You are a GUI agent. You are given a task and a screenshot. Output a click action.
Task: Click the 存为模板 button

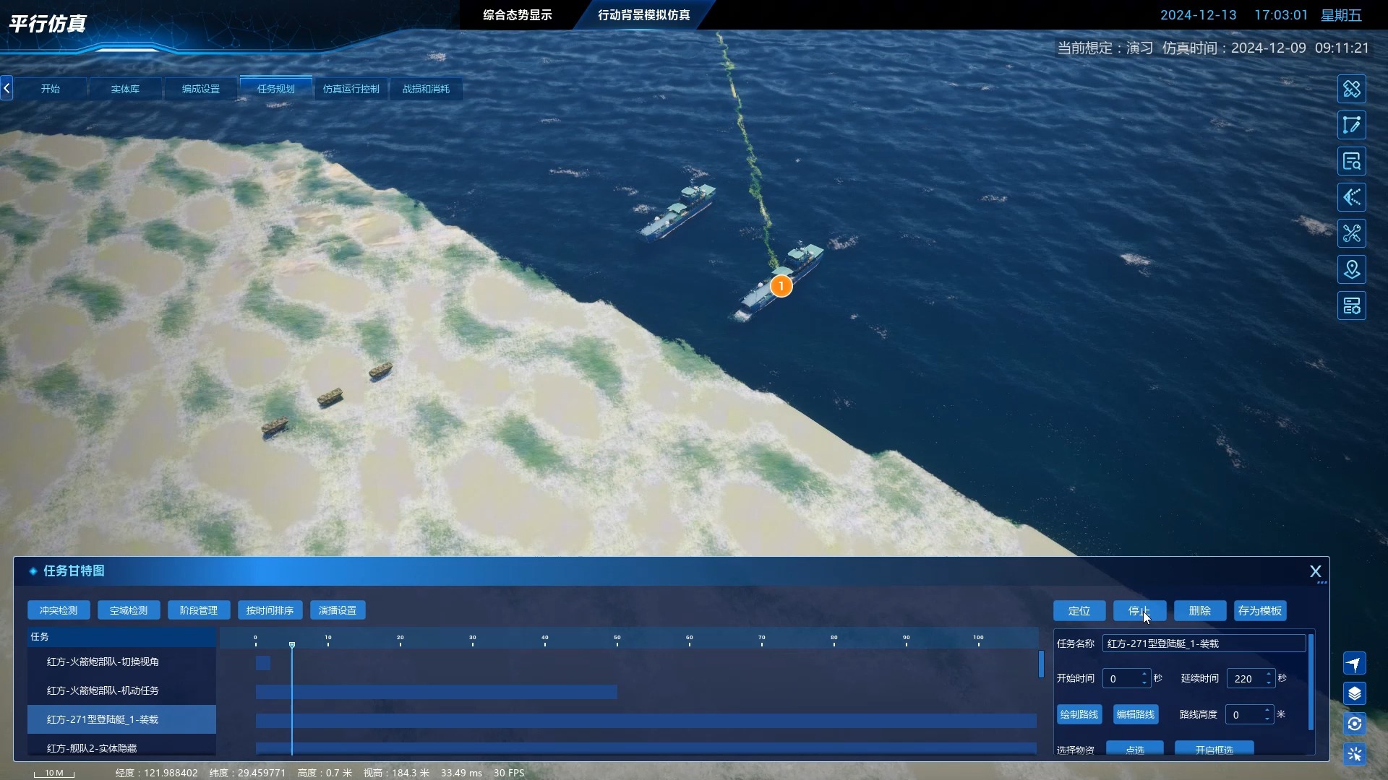pyautogui.click(x=1259, y=610)
